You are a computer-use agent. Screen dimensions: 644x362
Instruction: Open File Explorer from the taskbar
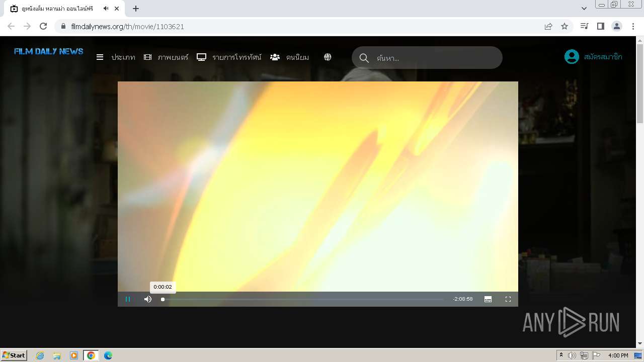tap(57, 355)
